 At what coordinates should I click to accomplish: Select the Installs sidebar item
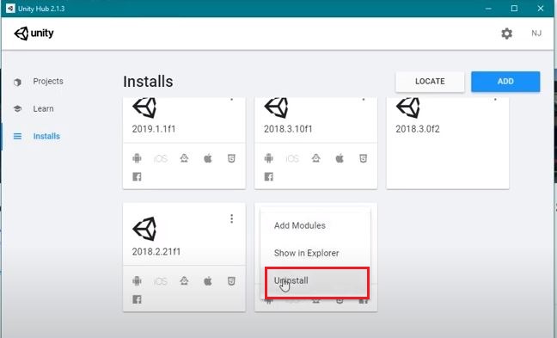click(46, 136)
